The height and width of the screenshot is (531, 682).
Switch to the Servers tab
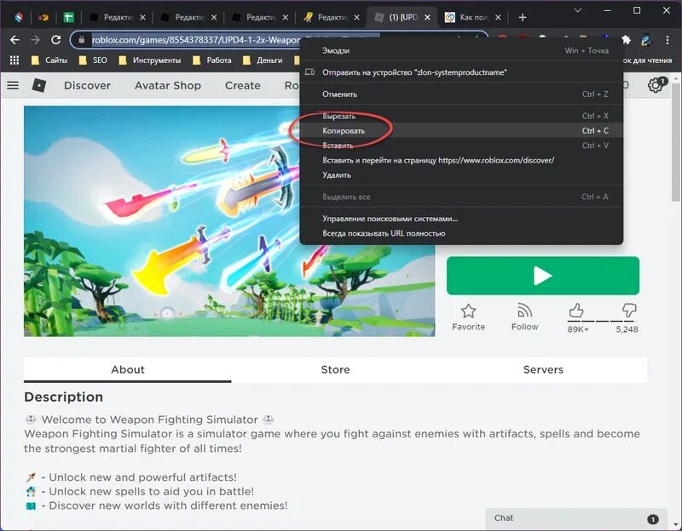[x=543, y=369]
